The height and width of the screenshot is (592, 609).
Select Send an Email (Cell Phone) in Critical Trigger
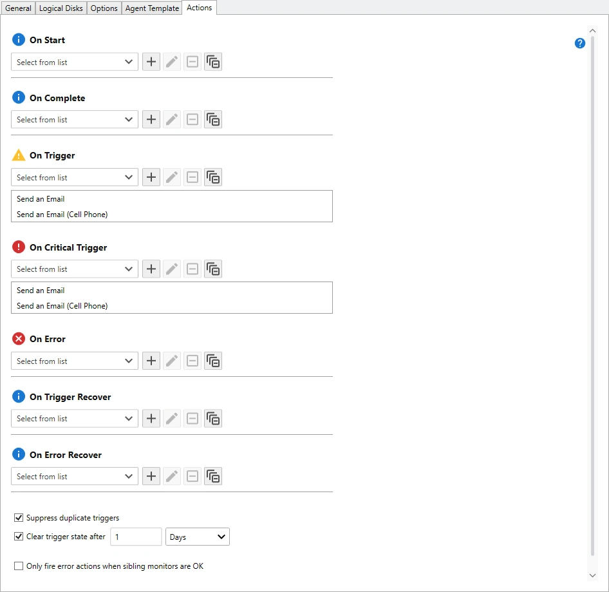(x=62, y=306)
